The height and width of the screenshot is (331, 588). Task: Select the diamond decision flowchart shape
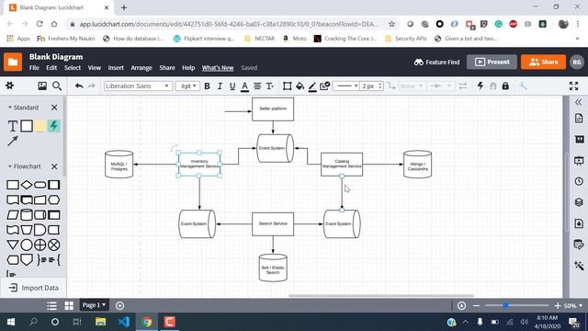[27, 185]
